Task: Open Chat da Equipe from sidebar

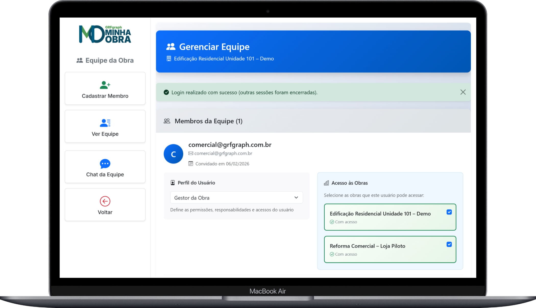Action: pos(105,174)
